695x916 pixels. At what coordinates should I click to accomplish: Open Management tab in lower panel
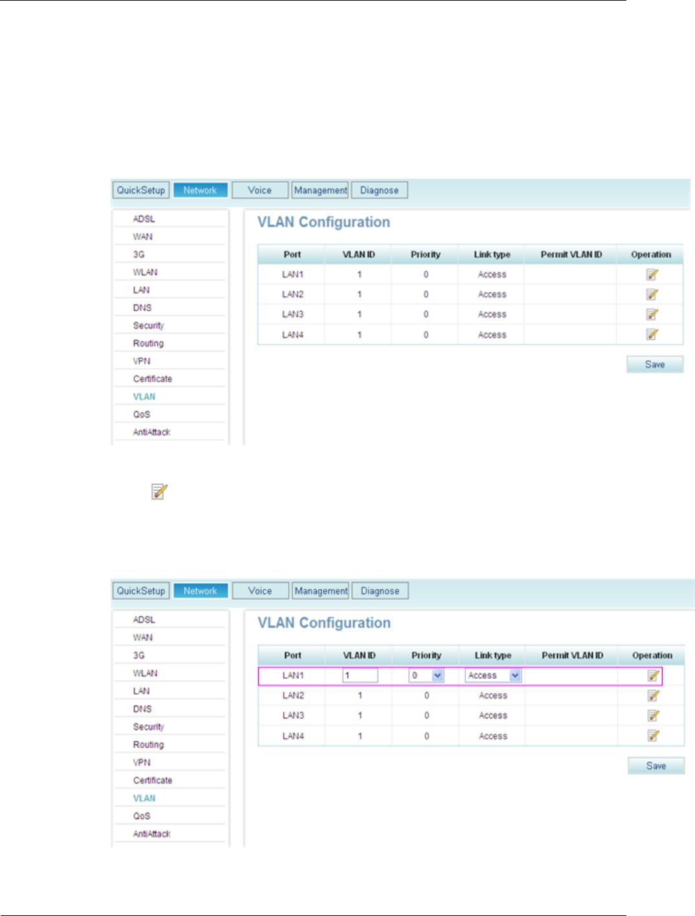(x=321, y=591)
